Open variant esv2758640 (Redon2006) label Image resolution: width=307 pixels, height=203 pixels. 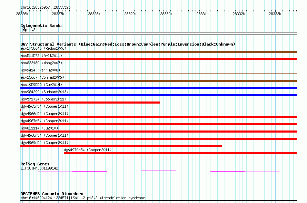43,48
